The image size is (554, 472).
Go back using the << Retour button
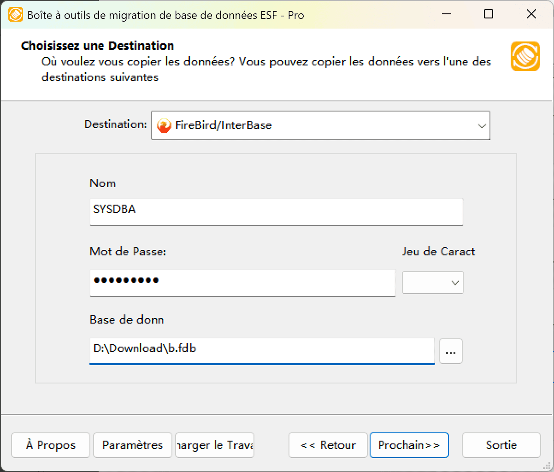point(328,445)
